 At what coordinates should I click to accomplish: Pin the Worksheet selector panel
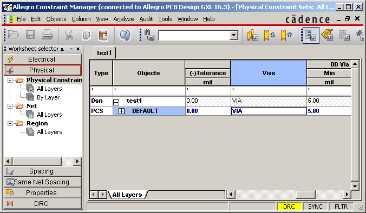point(62,49)
